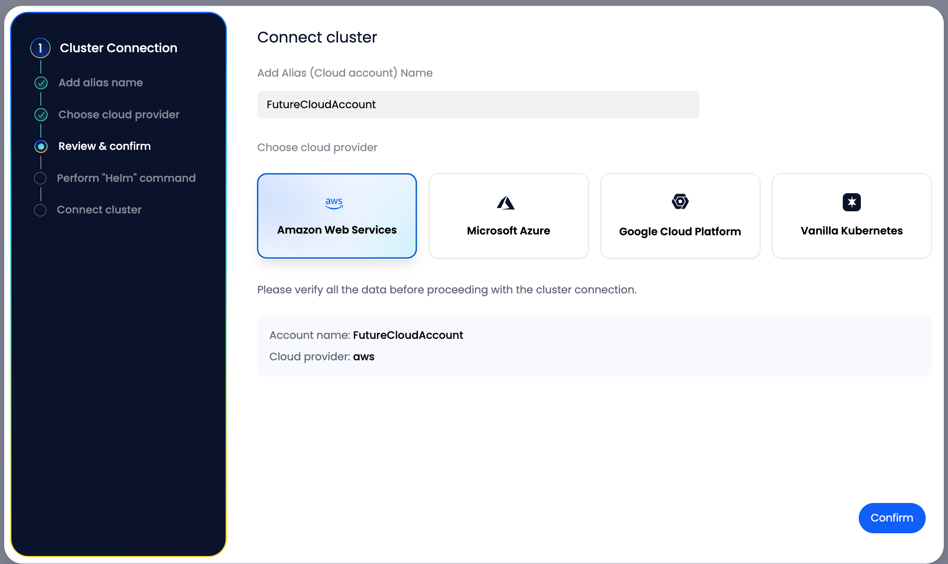The width and height of the screenshot is (948, 564).
Task: Click the checkmark icon beside Add alias name
Action: 41,83
